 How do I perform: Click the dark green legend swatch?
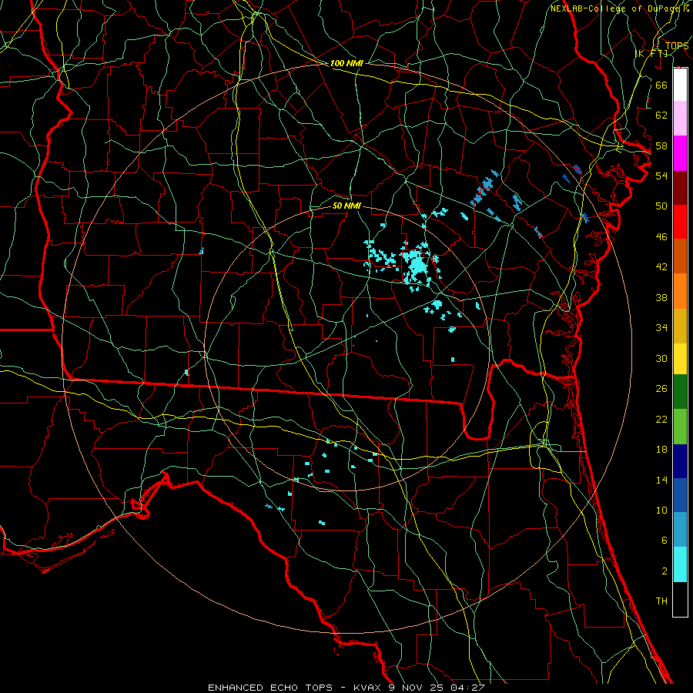coord(680,392)
